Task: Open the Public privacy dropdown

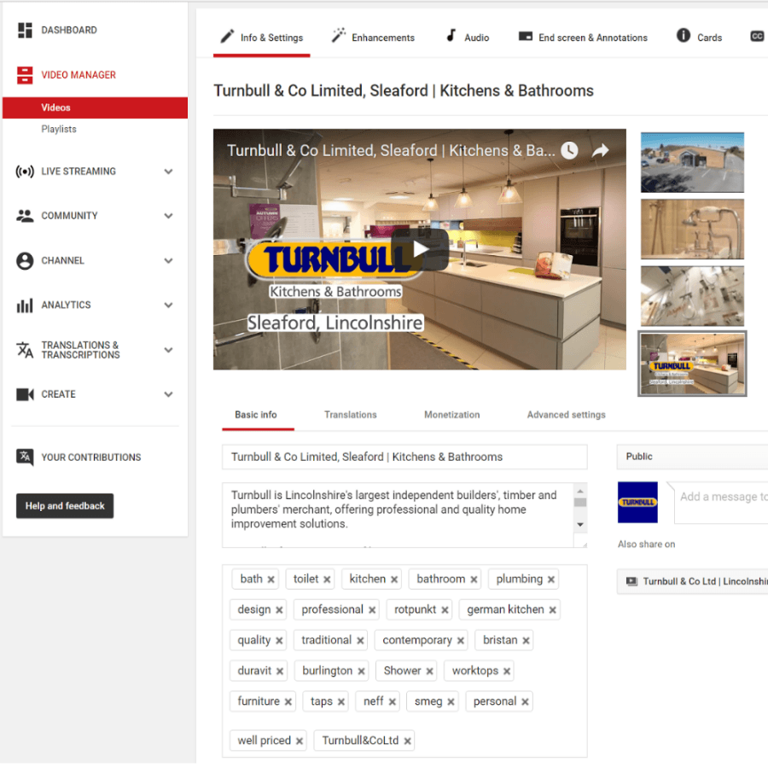Action: 692,457
